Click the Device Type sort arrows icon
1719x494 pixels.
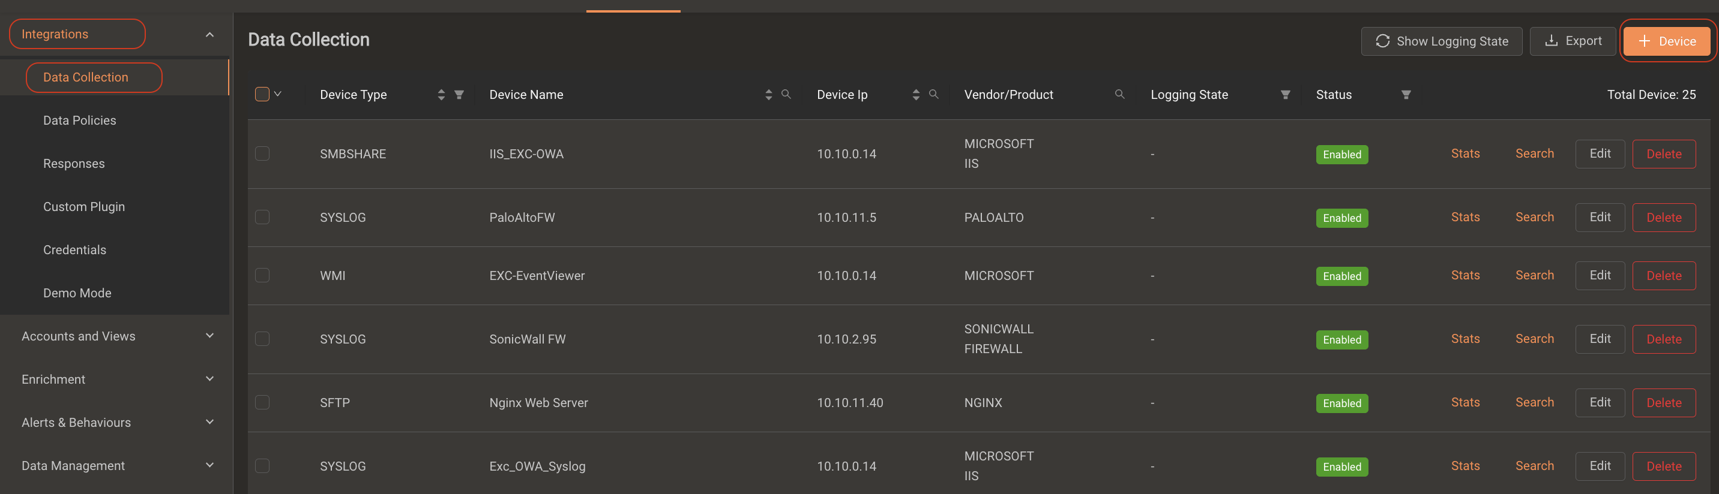pos(441,95)
